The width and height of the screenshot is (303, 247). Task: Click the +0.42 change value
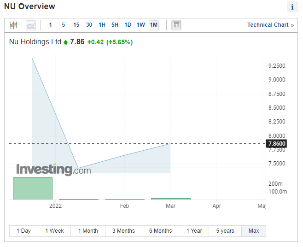coord(95,42)
